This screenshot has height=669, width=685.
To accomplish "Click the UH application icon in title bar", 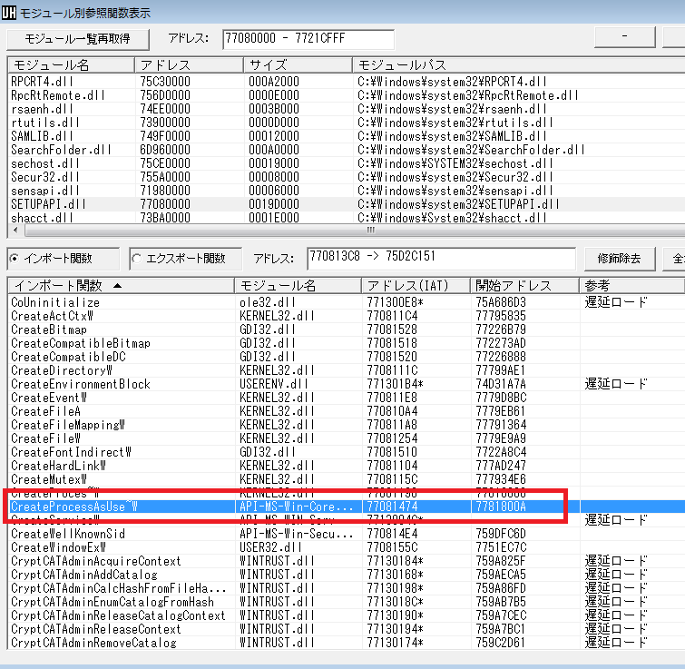I will pos(9,12).
